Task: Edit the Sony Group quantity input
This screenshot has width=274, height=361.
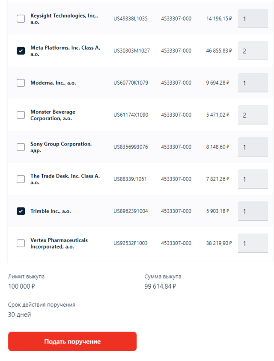Action: point(253,147)
